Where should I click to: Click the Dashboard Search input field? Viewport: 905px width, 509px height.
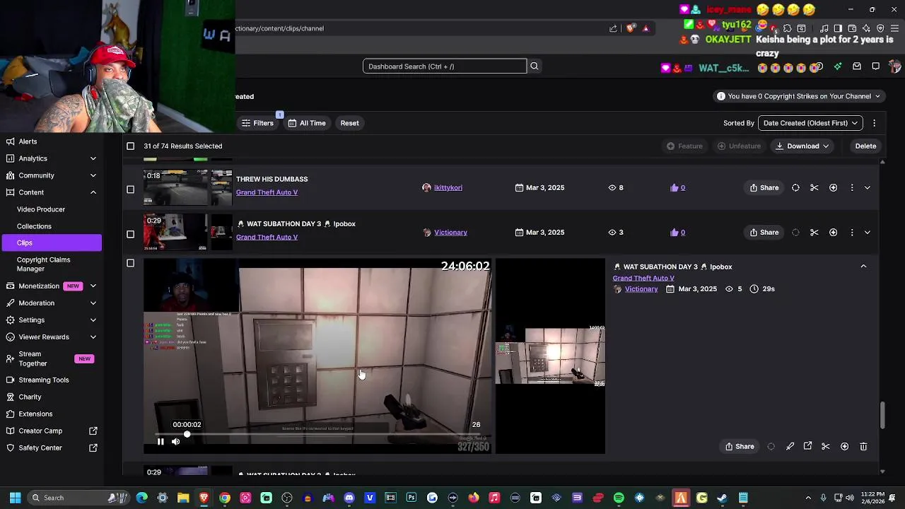[445, 66]
